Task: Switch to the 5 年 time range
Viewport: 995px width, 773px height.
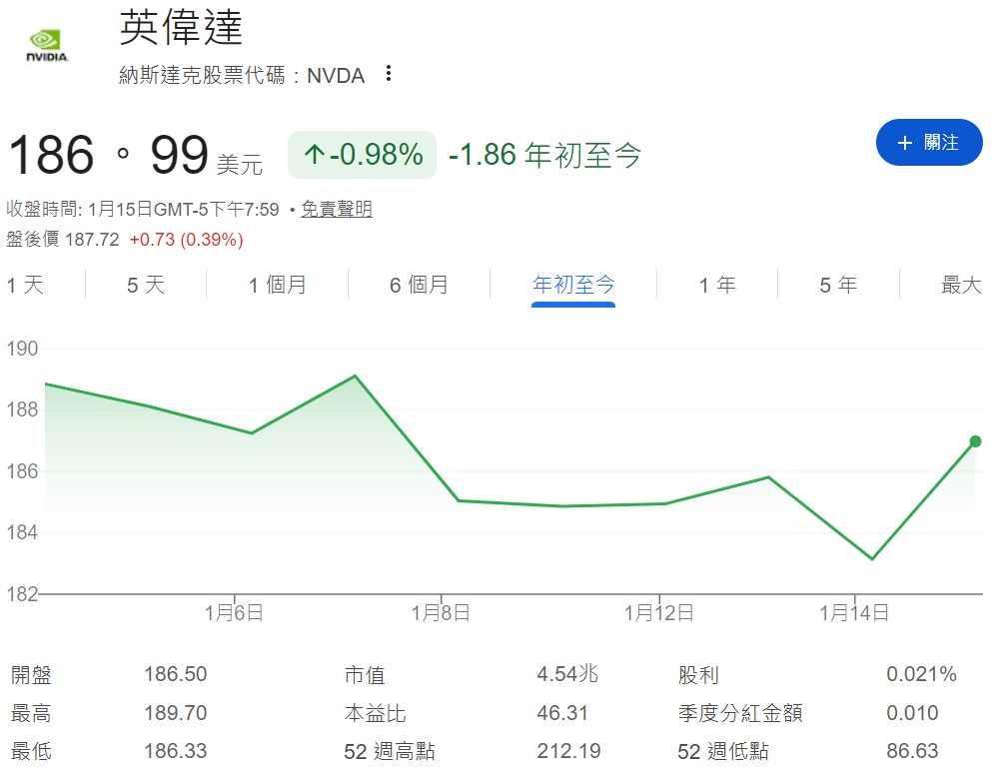Action: click(838, 285)
